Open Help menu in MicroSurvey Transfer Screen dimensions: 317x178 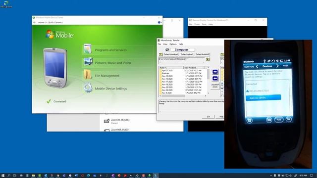click(x=181, y=44)
